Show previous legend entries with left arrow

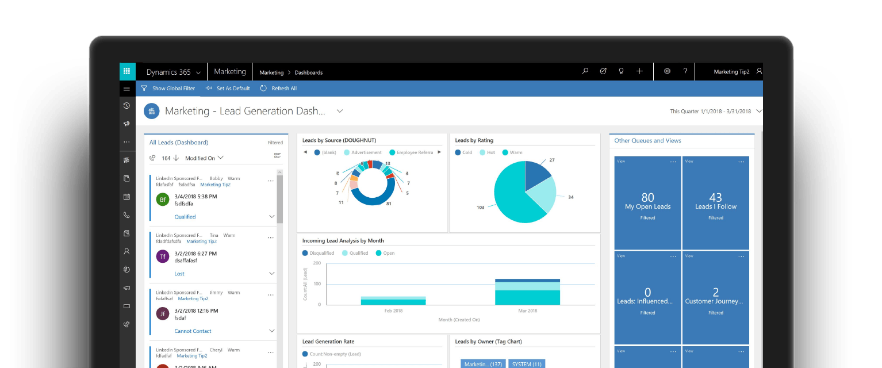[x=305, y=152]
